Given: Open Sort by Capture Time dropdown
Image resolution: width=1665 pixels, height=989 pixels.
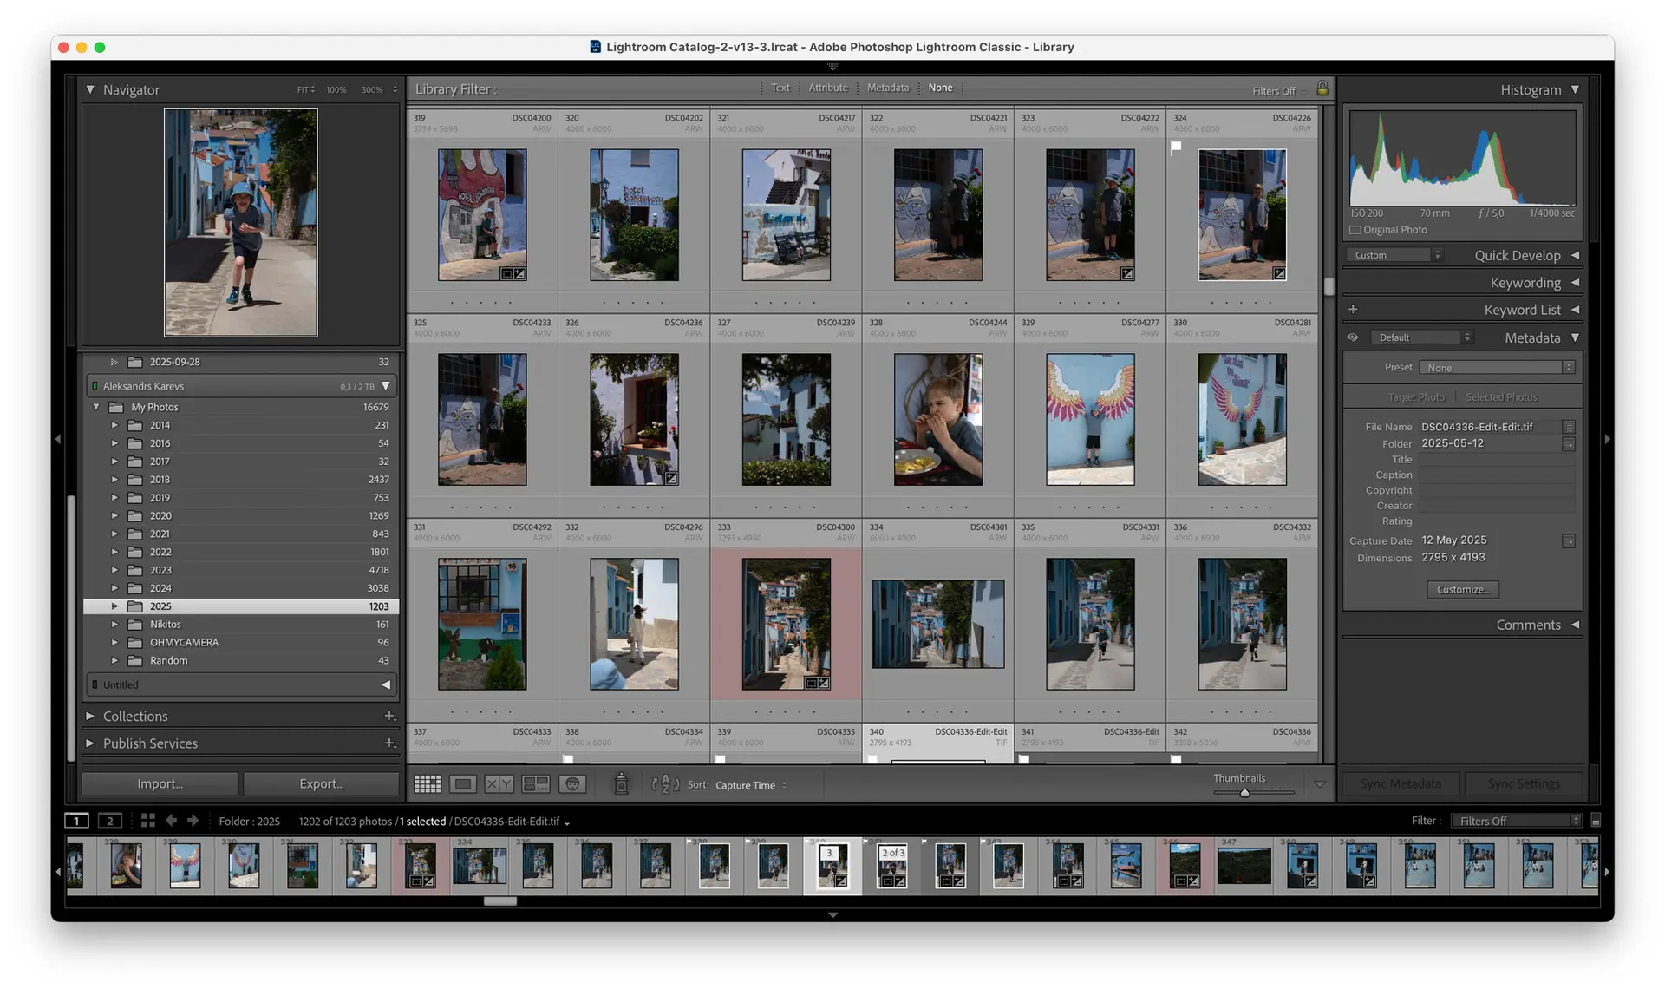Looking at the screenshot, I should [750, 785].
